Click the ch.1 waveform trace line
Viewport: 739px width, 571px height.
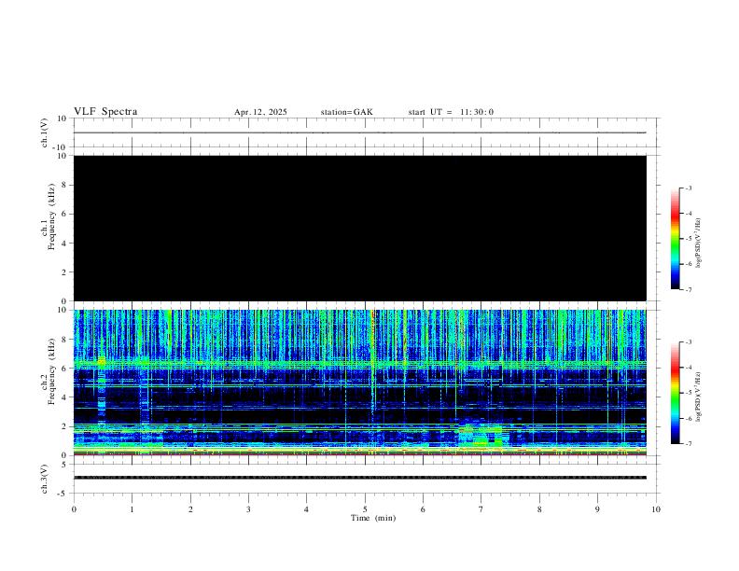360,132
